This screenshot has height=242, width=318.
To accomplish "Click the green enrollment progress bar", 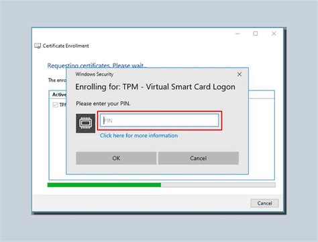I will (x=161, y=185).
